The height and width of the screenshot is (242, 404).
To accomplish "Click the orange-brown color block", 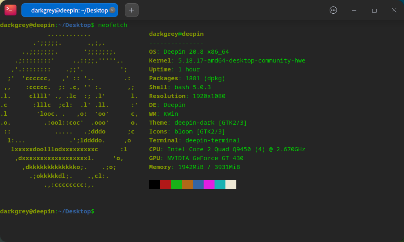I will 187,184.
